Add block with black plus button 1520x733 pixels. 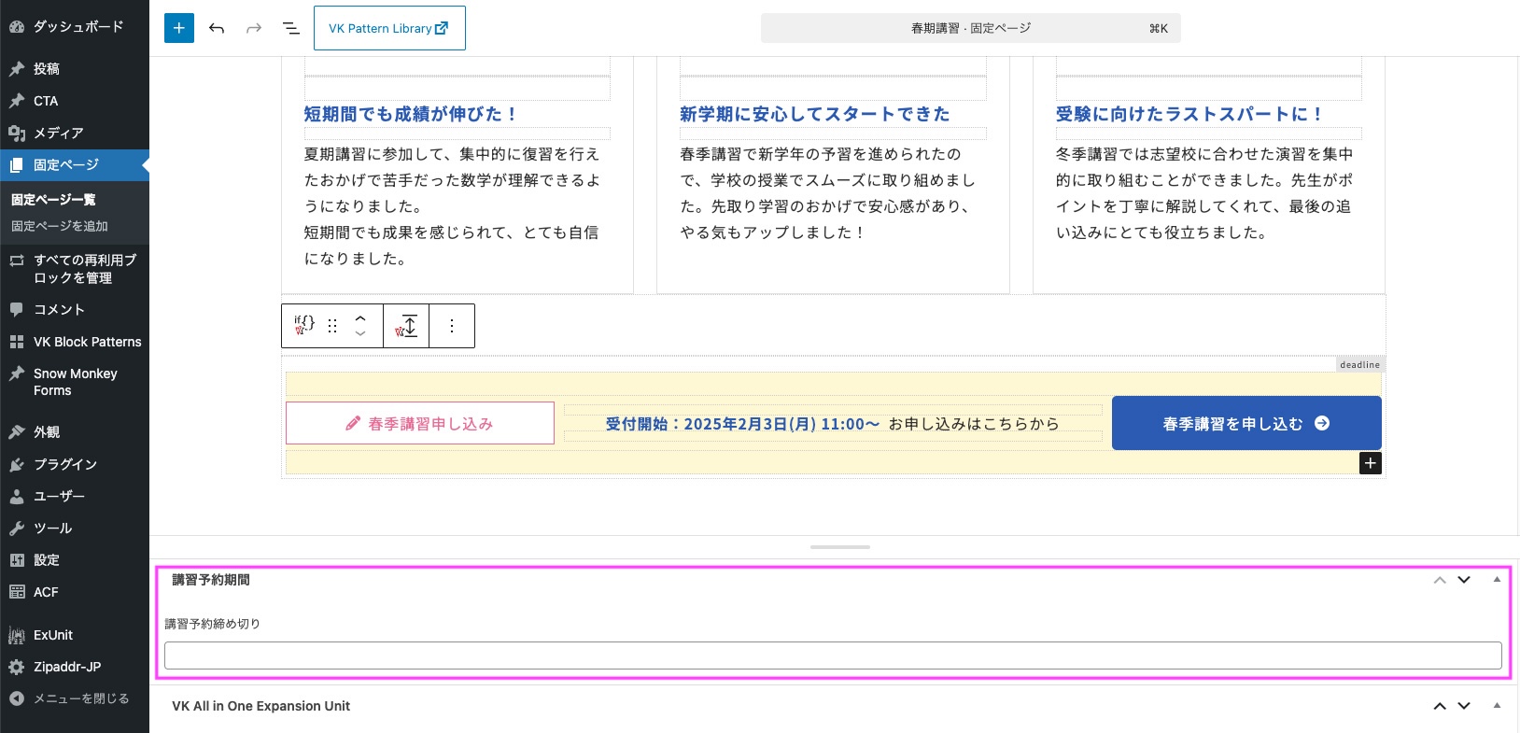[1370, 463]
